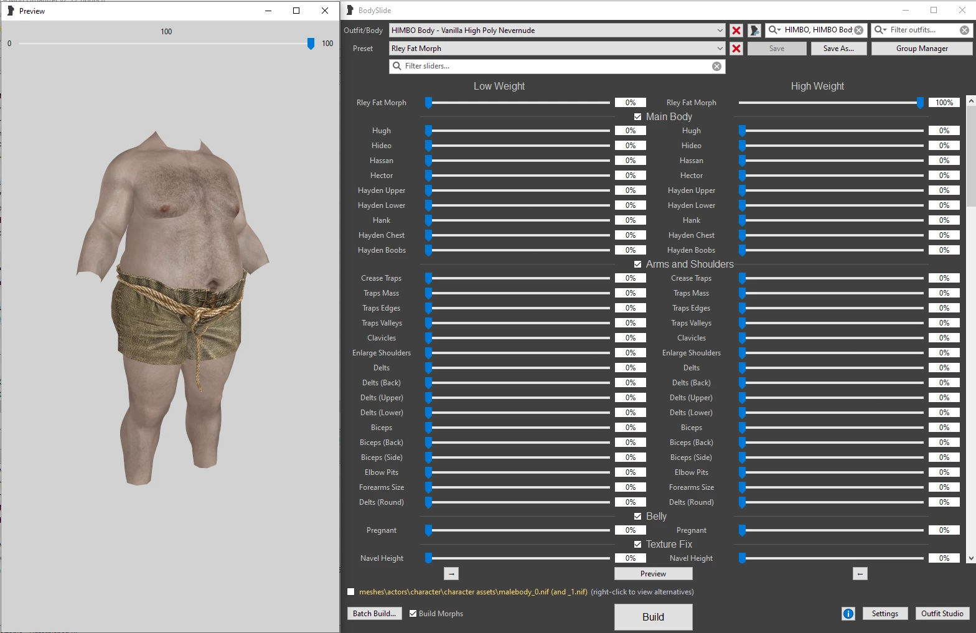Click the Low Weight Hayden Boobs label
This screenshot has height=633, width=976.
(x=382, y=250)
